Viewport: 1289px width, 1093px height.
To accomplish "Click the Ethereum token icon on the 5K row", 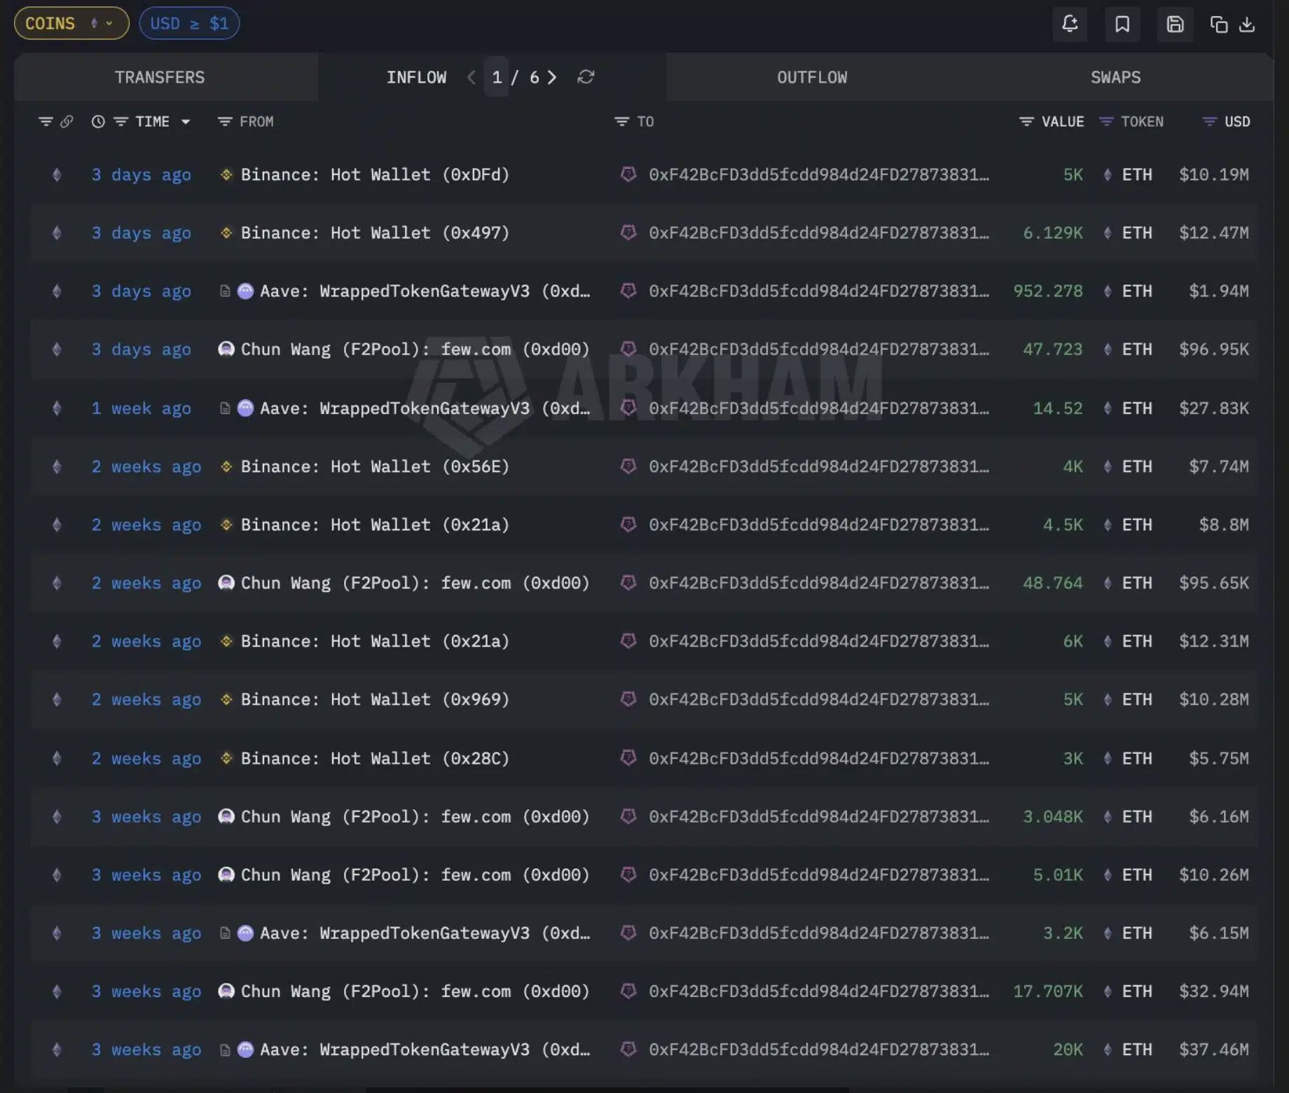I will coord(1108,174).
